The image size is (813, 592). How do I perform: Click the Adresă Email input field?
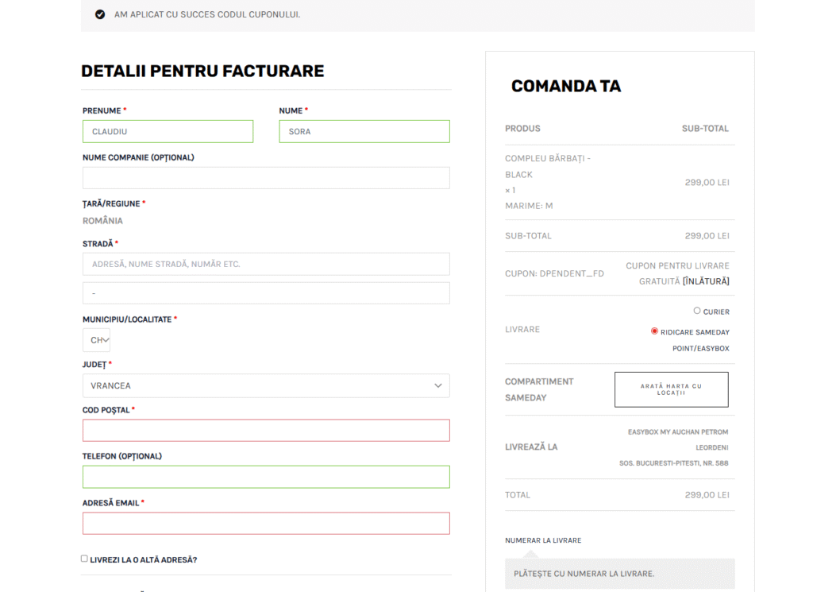coord(265,524)
